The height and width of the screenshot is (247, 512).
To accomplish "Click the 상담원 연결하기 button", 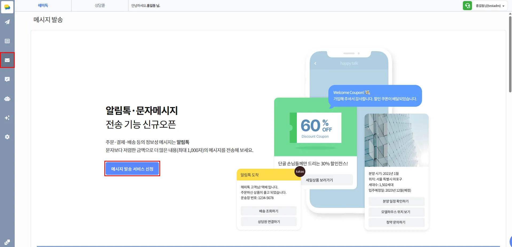I will pyautogui.click(x=269, y=221).
